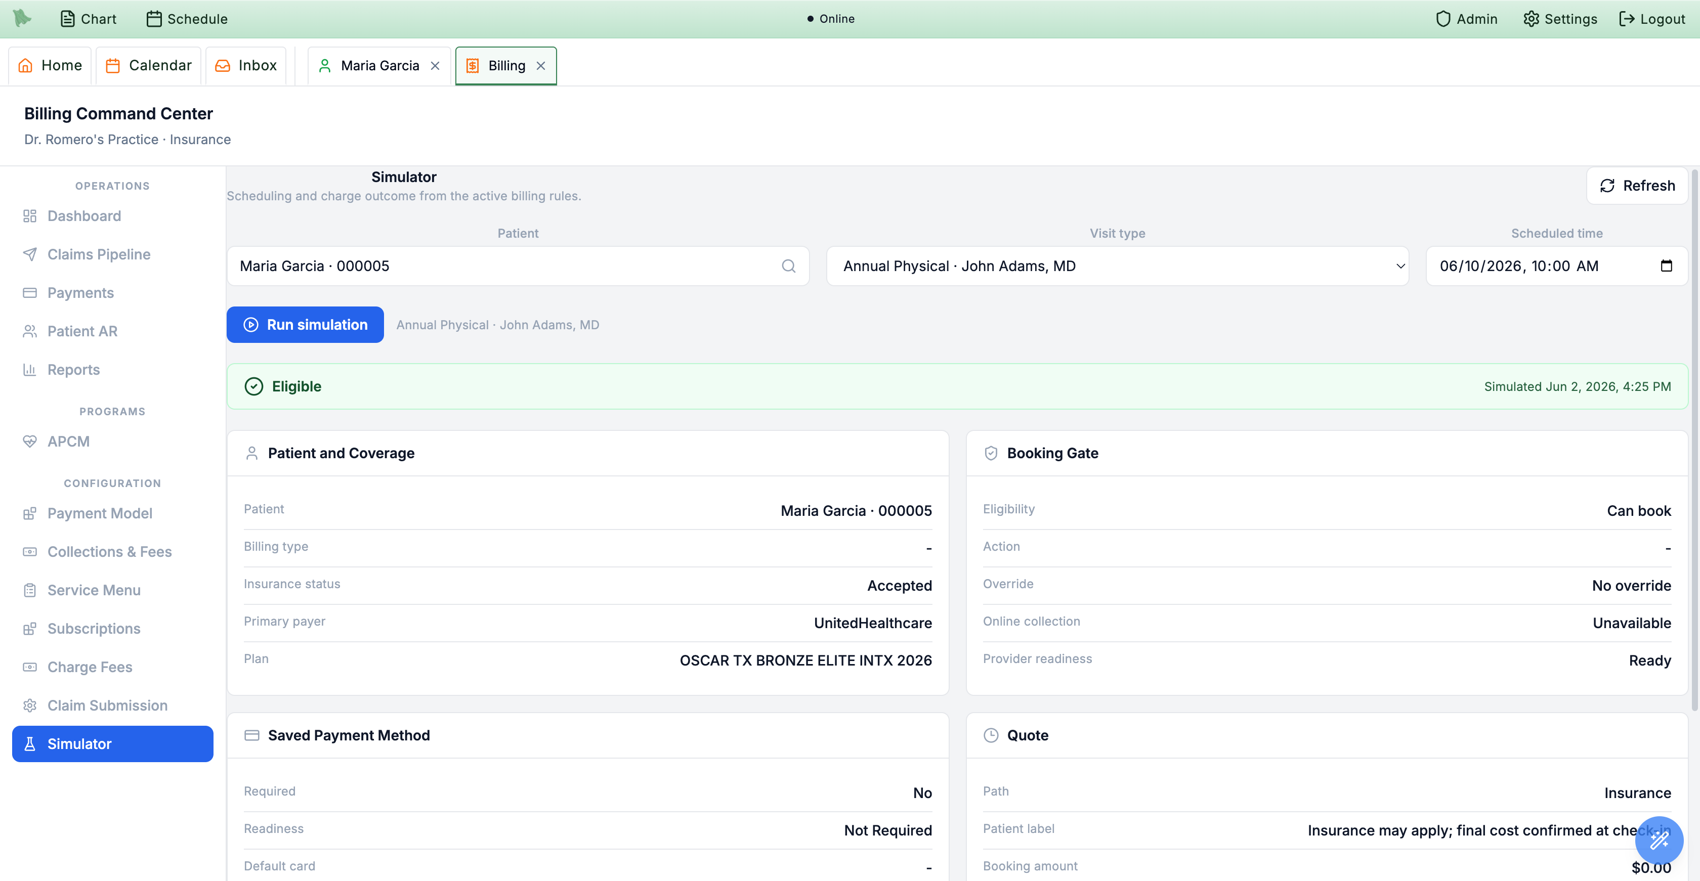Click the Service Menu clipboard icon
The width and height of the screenshot is (1700, 881).
point(30,590)
